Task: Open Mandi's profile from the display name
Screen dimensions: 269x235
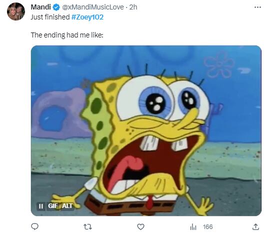Action: click(x=40, y=7)
